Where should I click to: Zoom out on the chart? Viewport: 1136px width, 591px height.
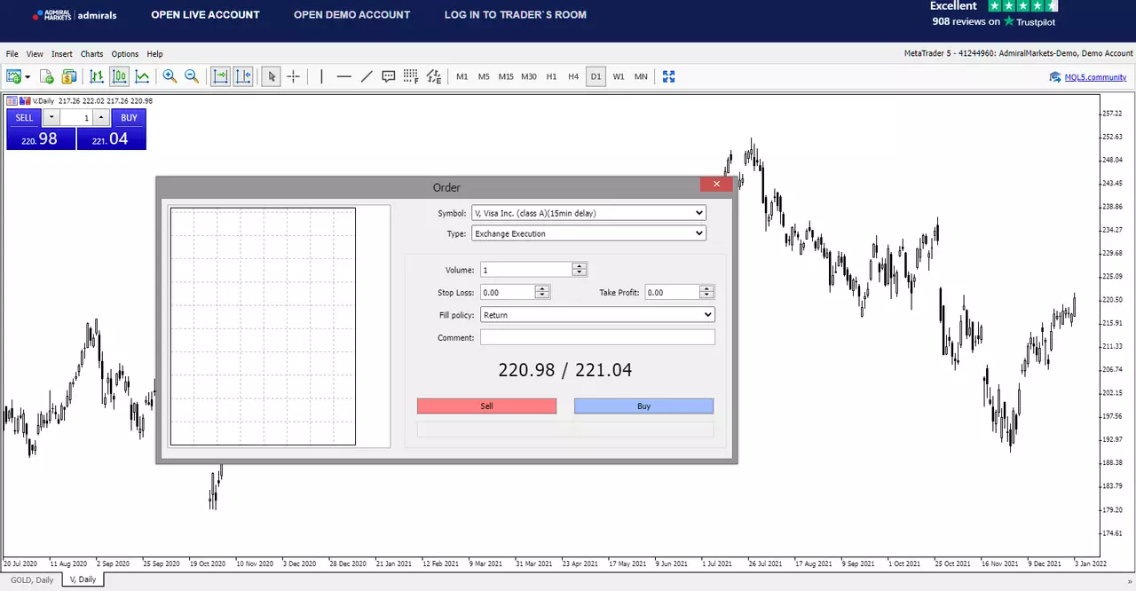point(192,76)
